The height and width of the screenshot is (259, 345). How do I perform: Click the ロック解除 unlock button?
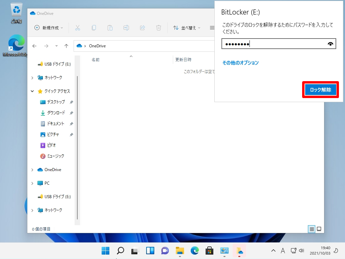click(x=320, y=90)
